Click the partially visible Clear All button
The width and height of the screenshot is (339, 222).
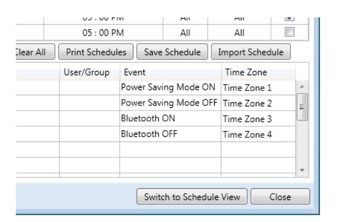coord(35,52)
